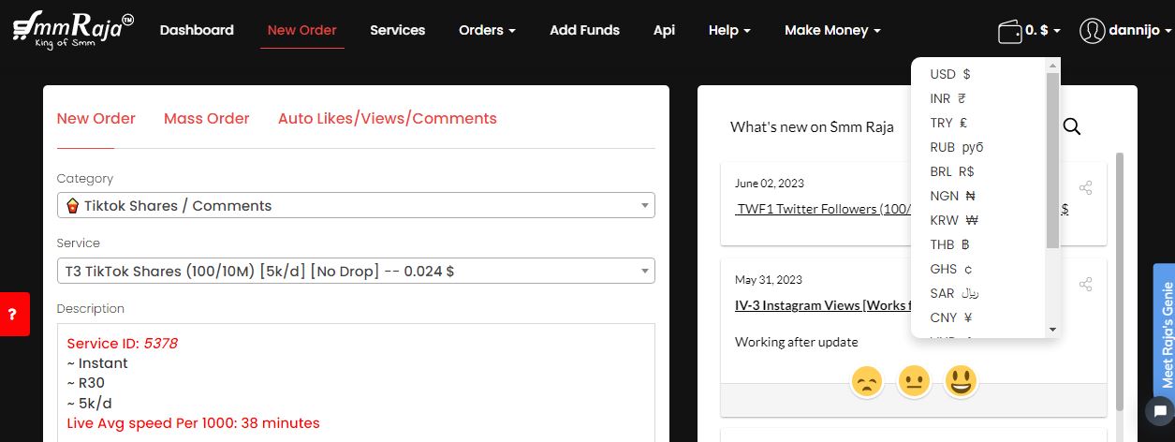
Task: Switch to Auto Likes/Views/Comments tab
Action: pos(388,119)
